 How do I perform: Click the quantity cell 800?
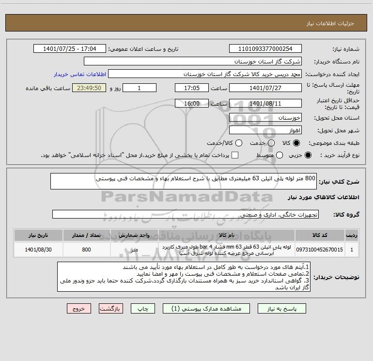click(x=86, y=250)
